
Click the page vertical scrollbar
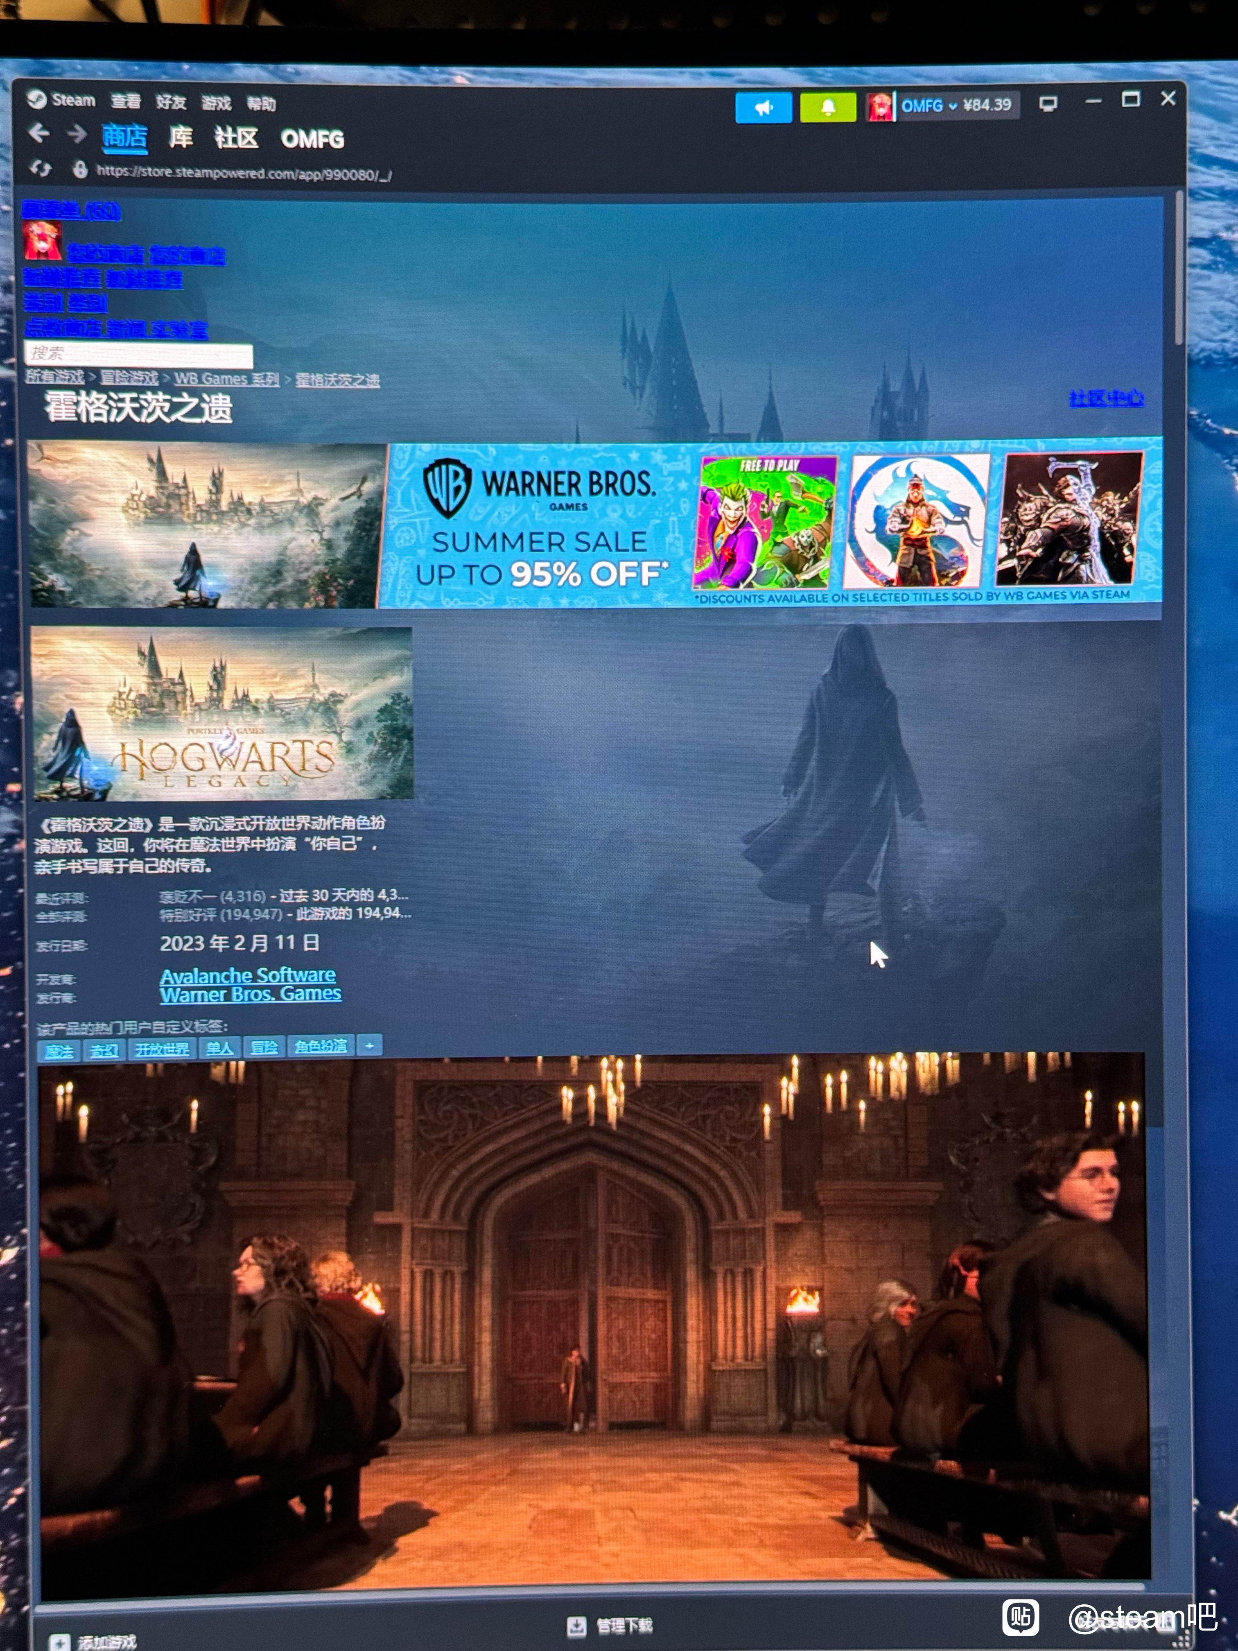[1179, 268]
